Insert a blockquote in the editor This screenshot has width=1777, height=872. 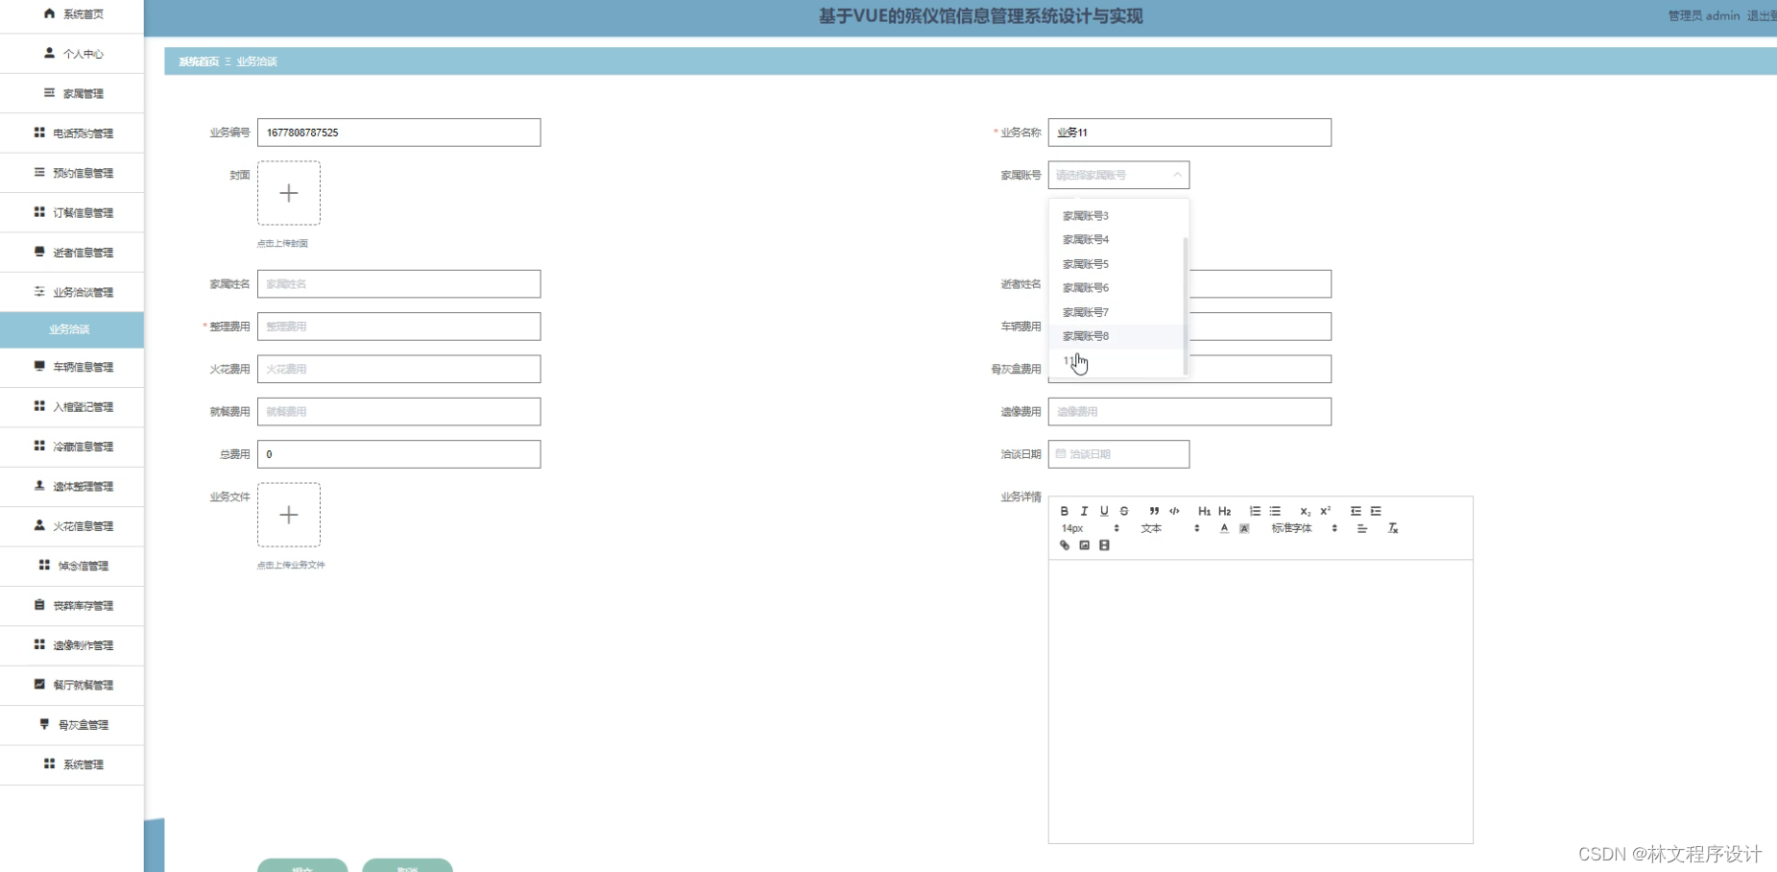pyautogui.click(x=1154, y=511)
